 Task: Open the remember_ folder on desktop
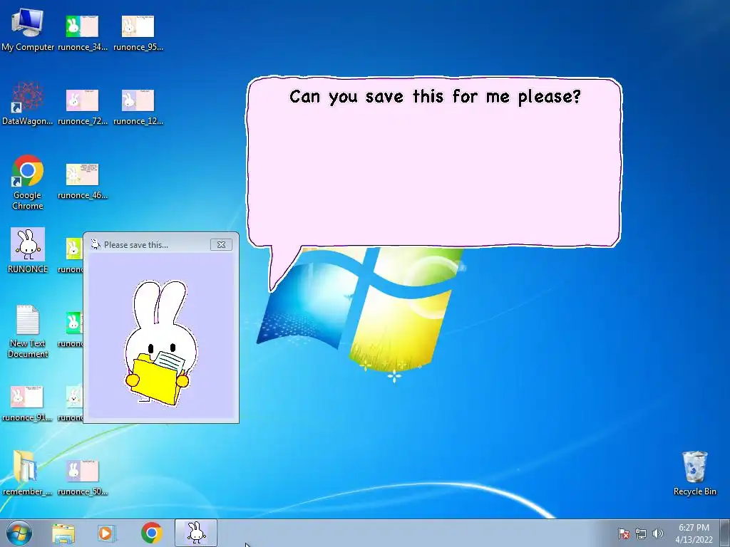tap(27, 473)
